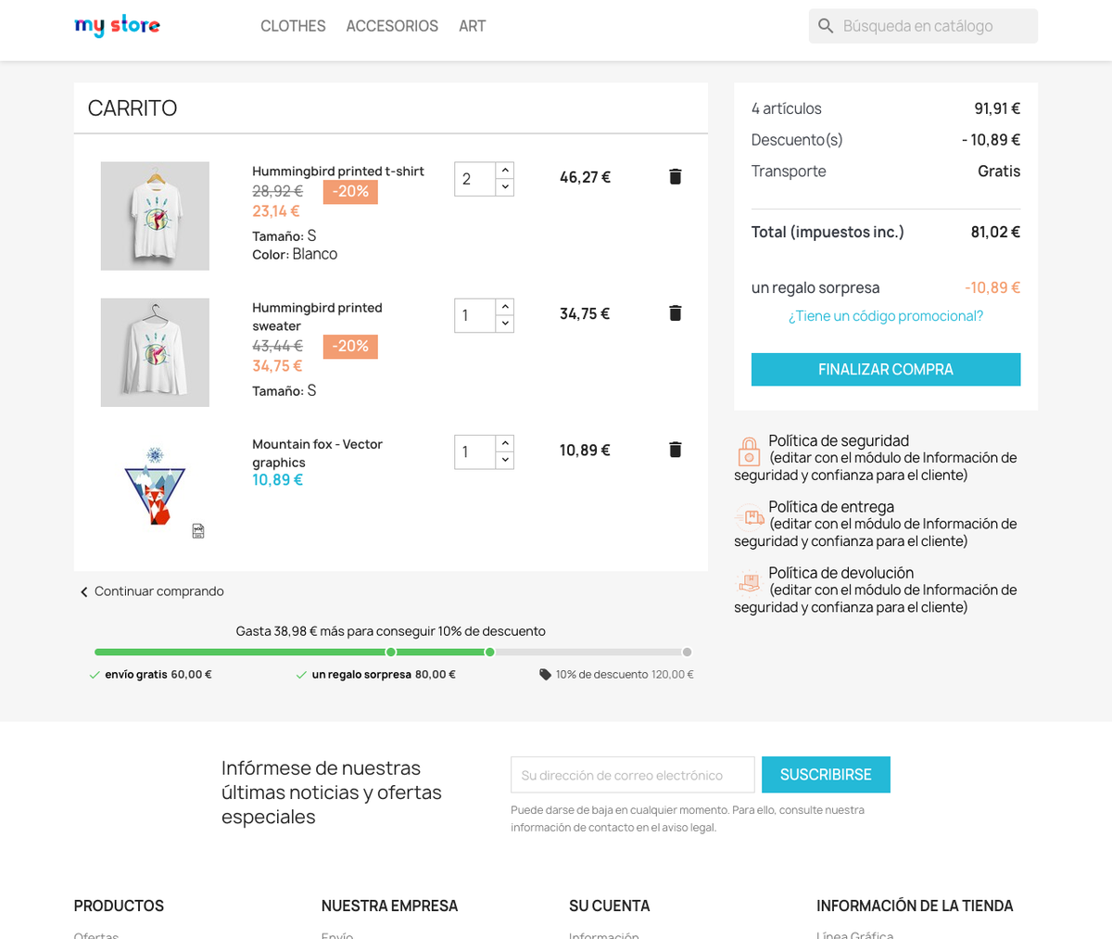Open the CLOTHES menu
Image resolution: width=1112 pixels, height=939 pixels.
pyautogui.click(x=293, y=26)
